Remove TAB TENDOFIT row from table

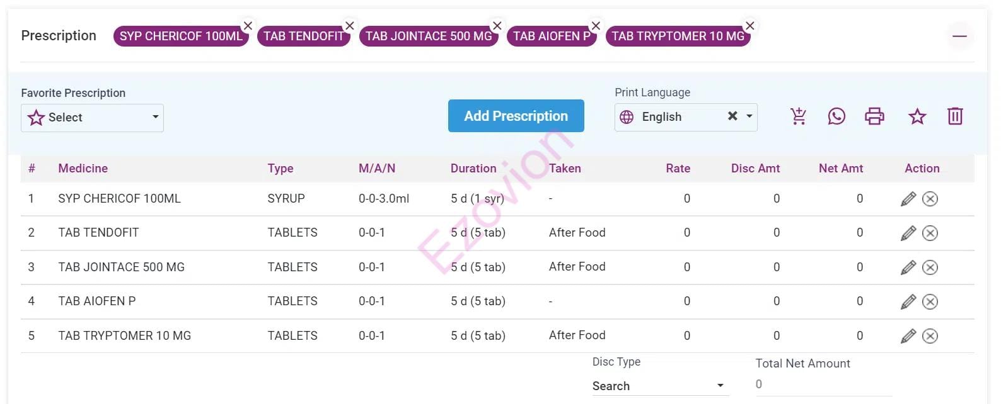click(x=930, y=233)
